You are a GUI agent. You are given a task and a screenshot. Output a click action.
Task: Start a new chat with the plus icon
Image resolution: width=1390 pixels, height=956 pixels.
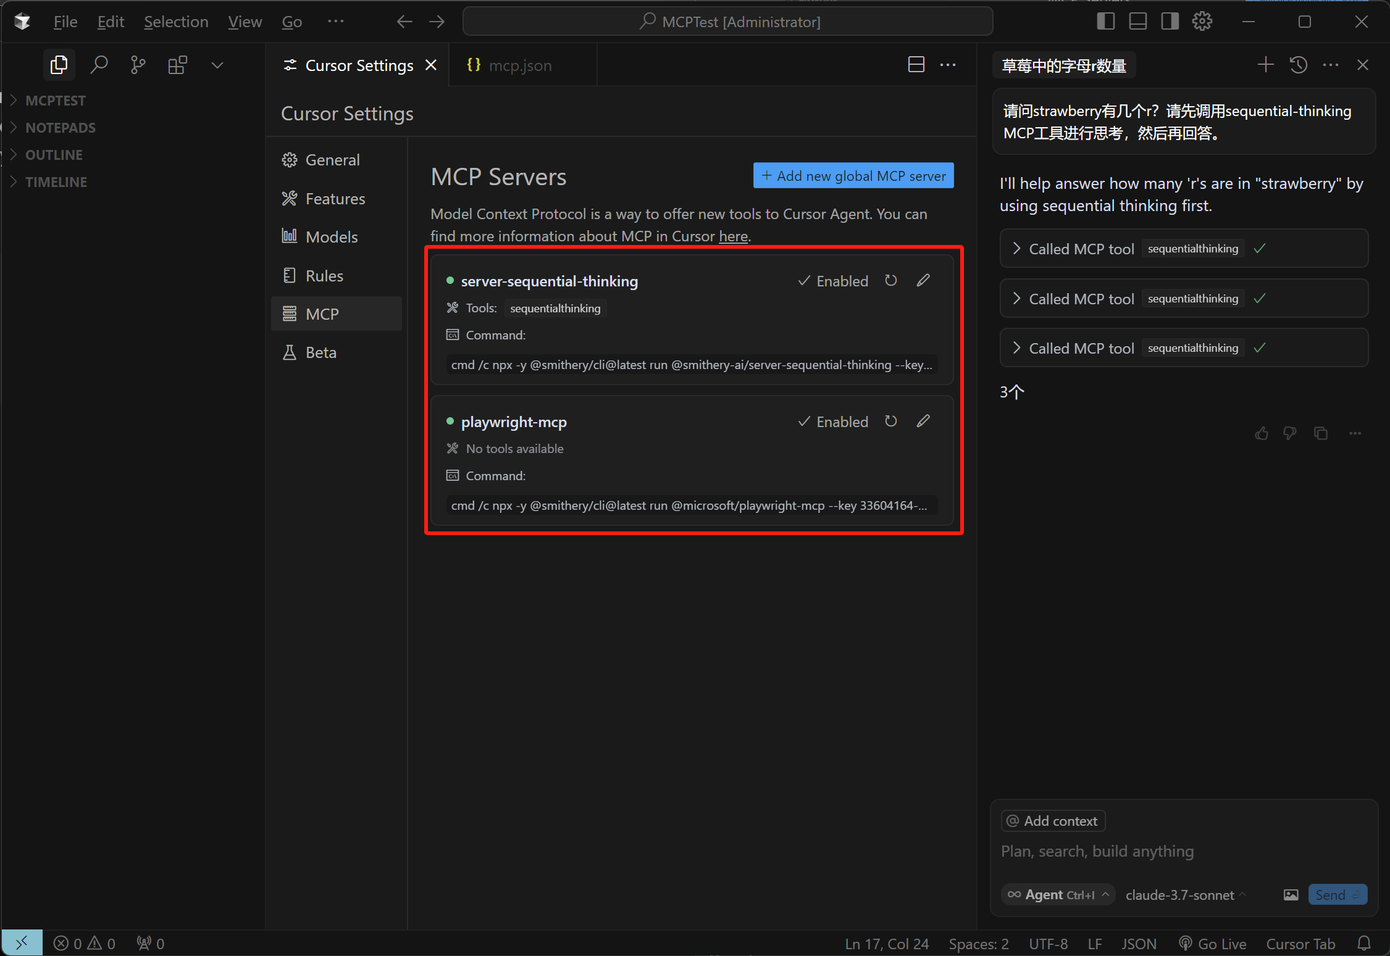(1265, 65)
